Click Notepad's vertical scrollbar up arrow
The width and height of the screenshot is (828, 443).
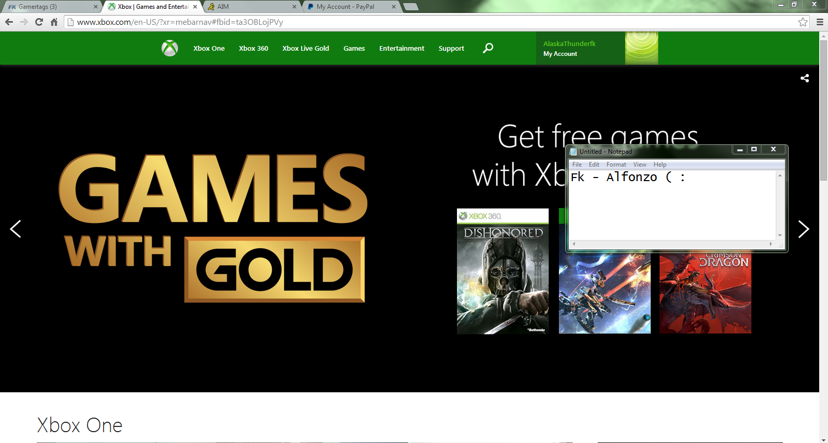tap(780, 175)
